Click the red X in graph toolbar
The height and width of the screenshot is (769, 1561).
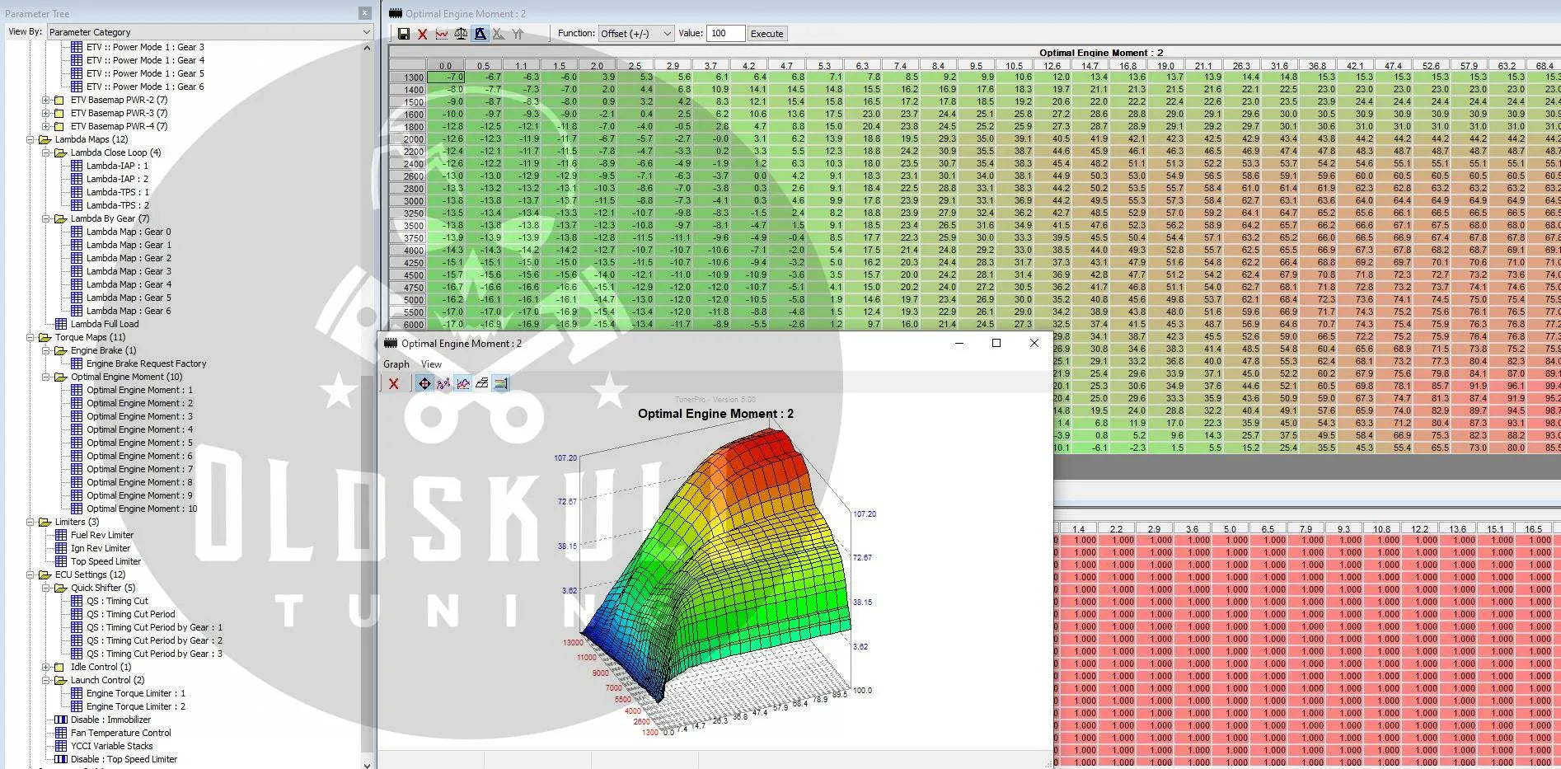click(x=394, y=383)
